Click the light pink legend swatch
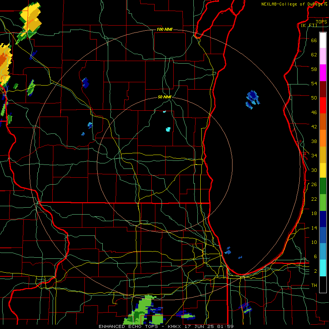Image resolution: width=329 pixels, height=329 pixels. (x=323, y=56)
